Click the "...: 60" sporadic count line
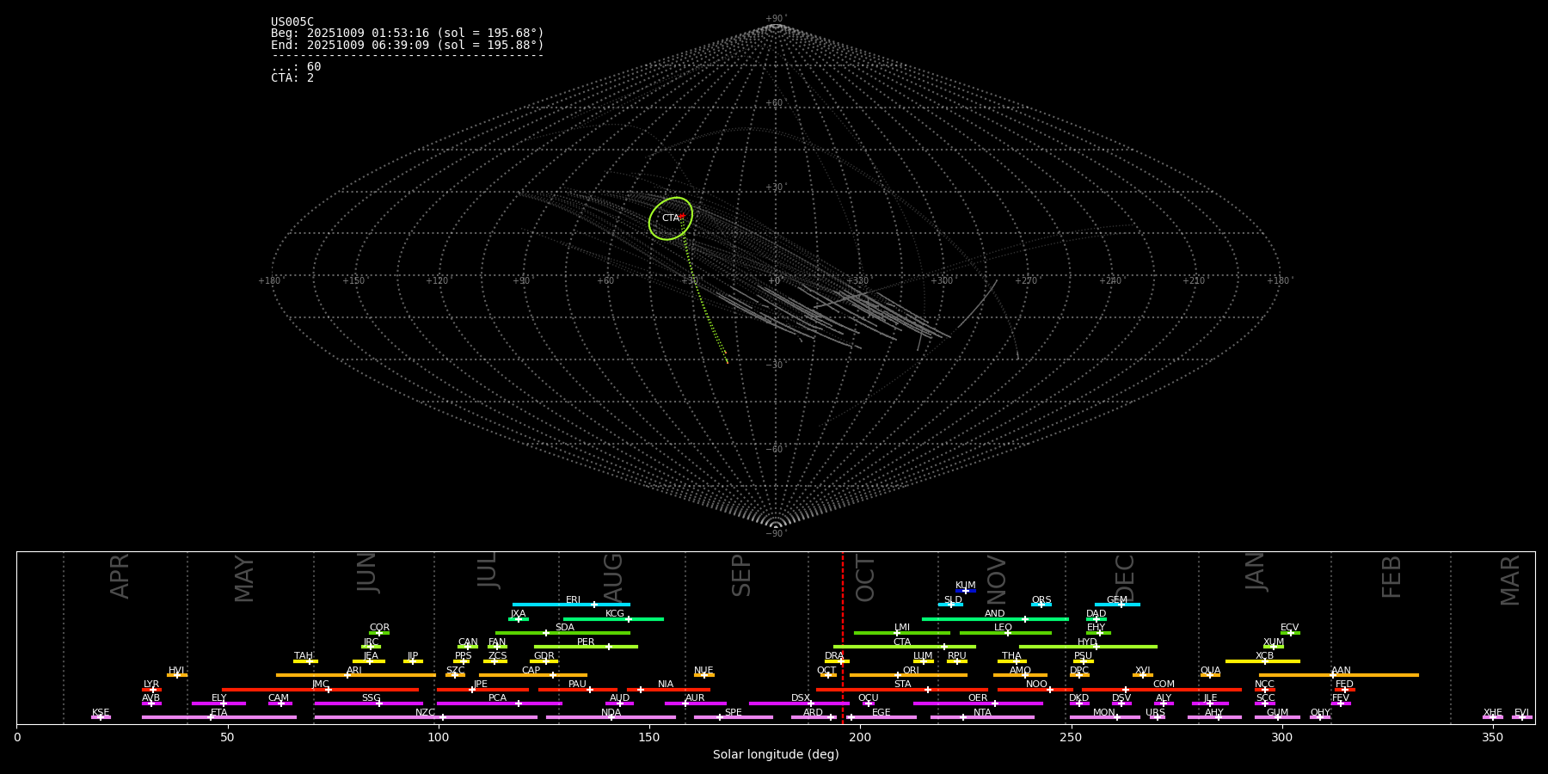Screen dimensions: 1548x774 [x=296, y=66]
